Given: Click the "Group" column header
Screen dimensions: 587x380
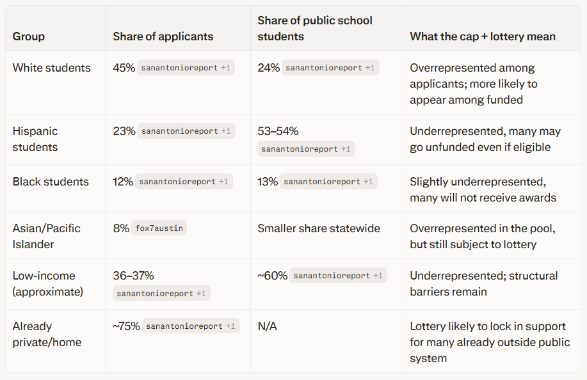Looking at the screenshot, I should (29, 36).
